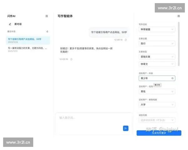Screen dimensions: 188x150
Task: Click the 文章类型 field label
Action: pos(143,52)
